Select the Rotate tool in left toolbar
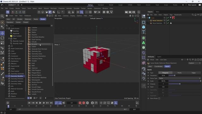The width and height of the screenshot is (202, 114). click(2, 38)
